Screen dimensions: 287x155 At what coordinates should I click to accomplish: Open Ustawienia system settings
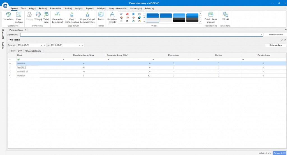[x=8, y=17]
